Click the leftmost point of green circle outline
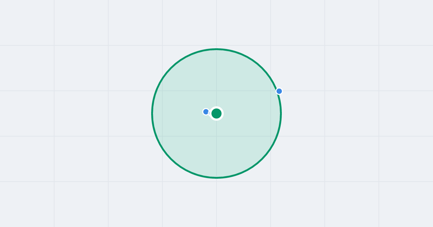Image resolution: width=433 pixels, height=227 pixels. coord(152,113)
